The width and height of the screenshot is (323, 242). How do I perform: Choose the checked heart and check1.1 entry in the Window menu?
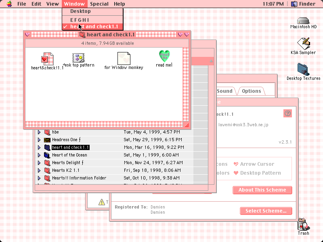coord(92,27)
